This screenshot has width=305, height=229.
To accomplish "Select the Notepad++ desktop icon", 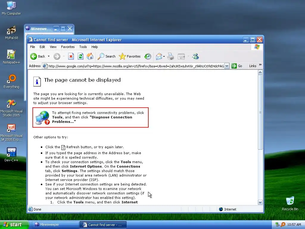I will pyautogui.click(x=11, y=57).
